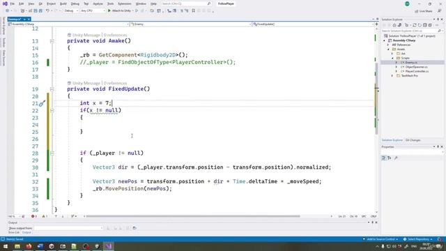The height and width of the screenshot is (251, 446).
Task: Open the Debug configuration dropdown
Action: point(71,11)
